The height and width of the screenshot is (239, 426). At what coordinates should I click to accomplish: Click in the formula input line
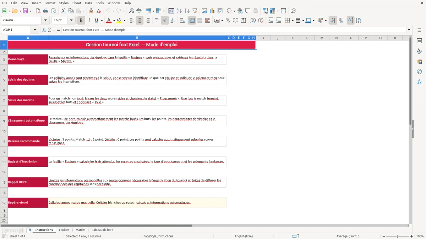(x=234, y=30)
